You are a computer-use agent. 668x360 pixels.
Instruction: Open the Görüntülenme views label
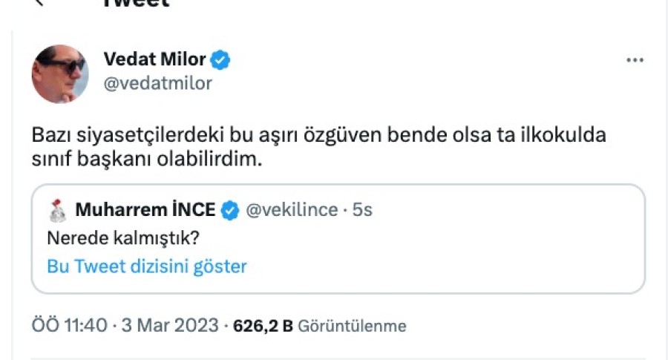pos(352,326)
